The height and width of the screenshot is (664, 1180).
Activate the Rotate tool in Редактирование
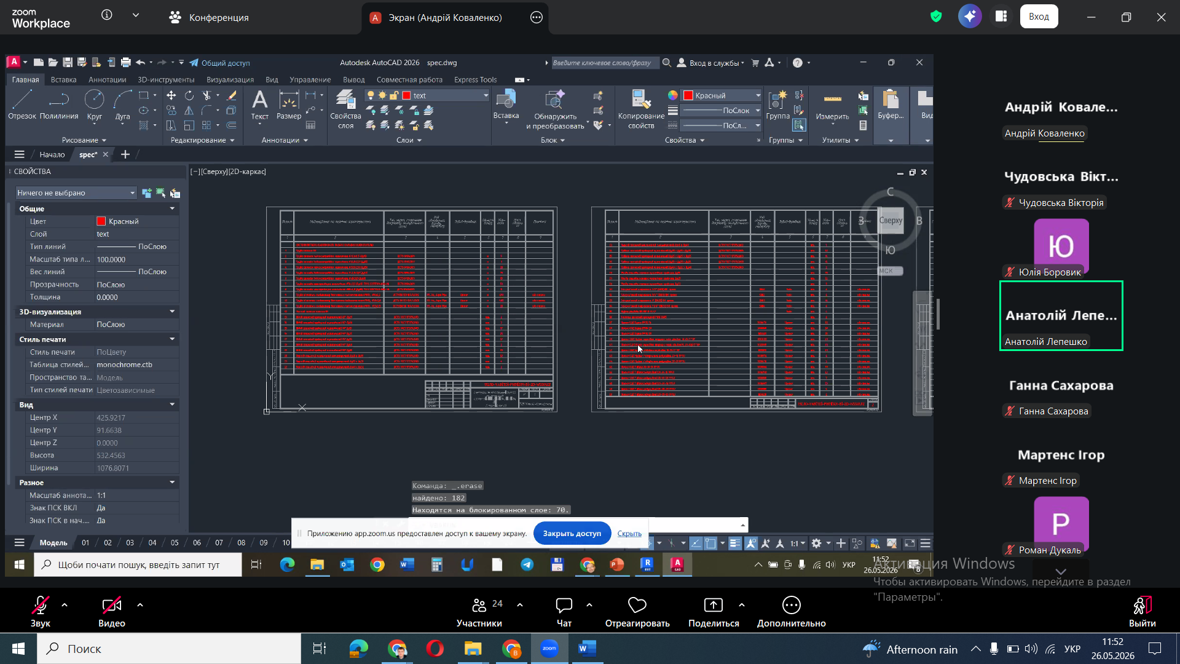189,95
